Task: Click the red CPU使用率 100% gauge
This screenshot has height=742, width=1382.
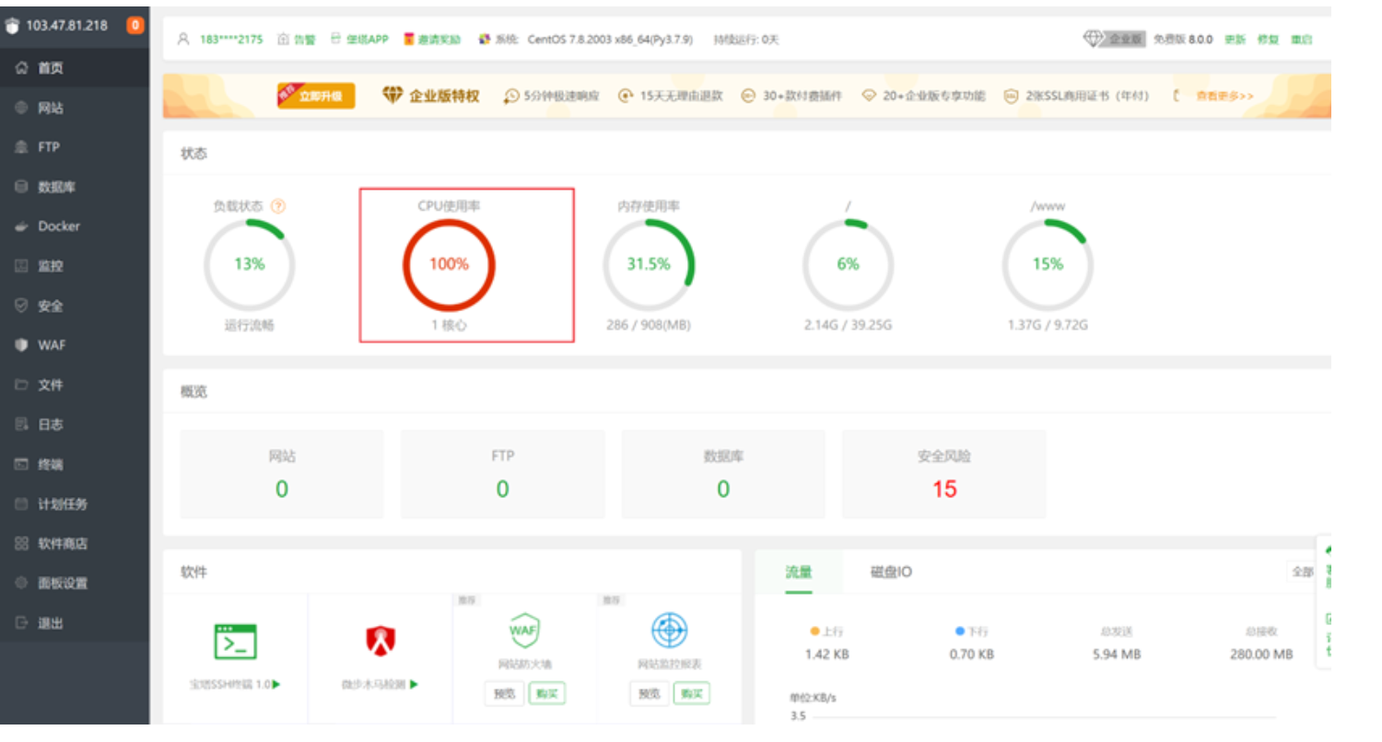Action: click(x=449, y=264)
